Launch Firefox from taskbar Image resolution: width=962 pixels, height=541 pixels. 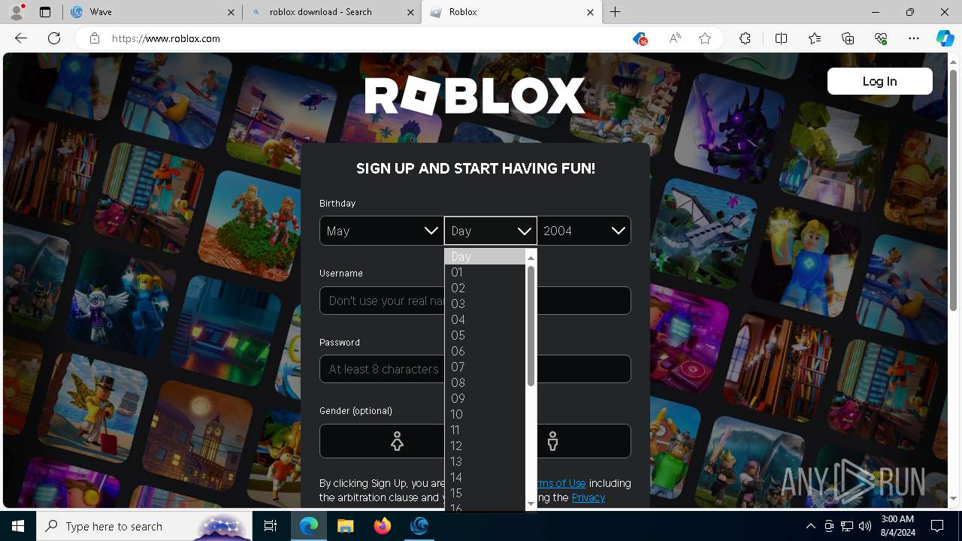click(382, 526)
